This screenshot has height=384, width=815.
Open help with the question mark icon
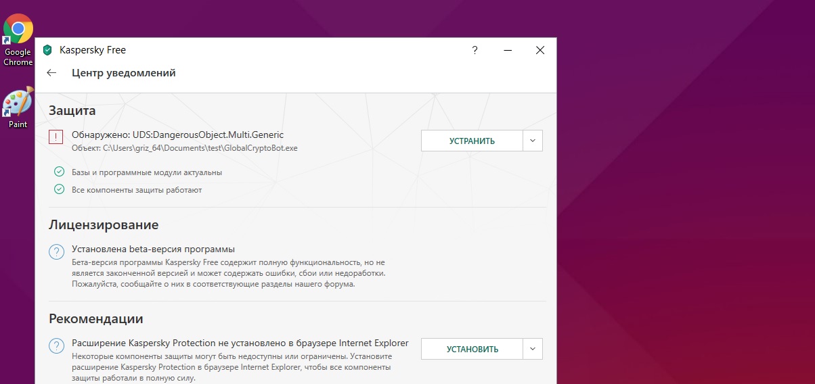475,50
